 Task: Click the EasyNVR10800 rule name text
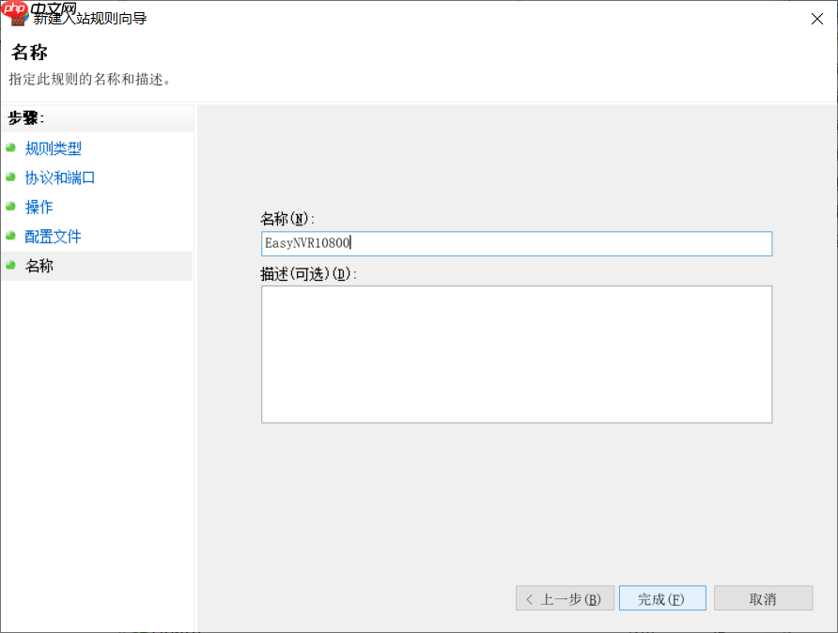[x=304, y=243]
